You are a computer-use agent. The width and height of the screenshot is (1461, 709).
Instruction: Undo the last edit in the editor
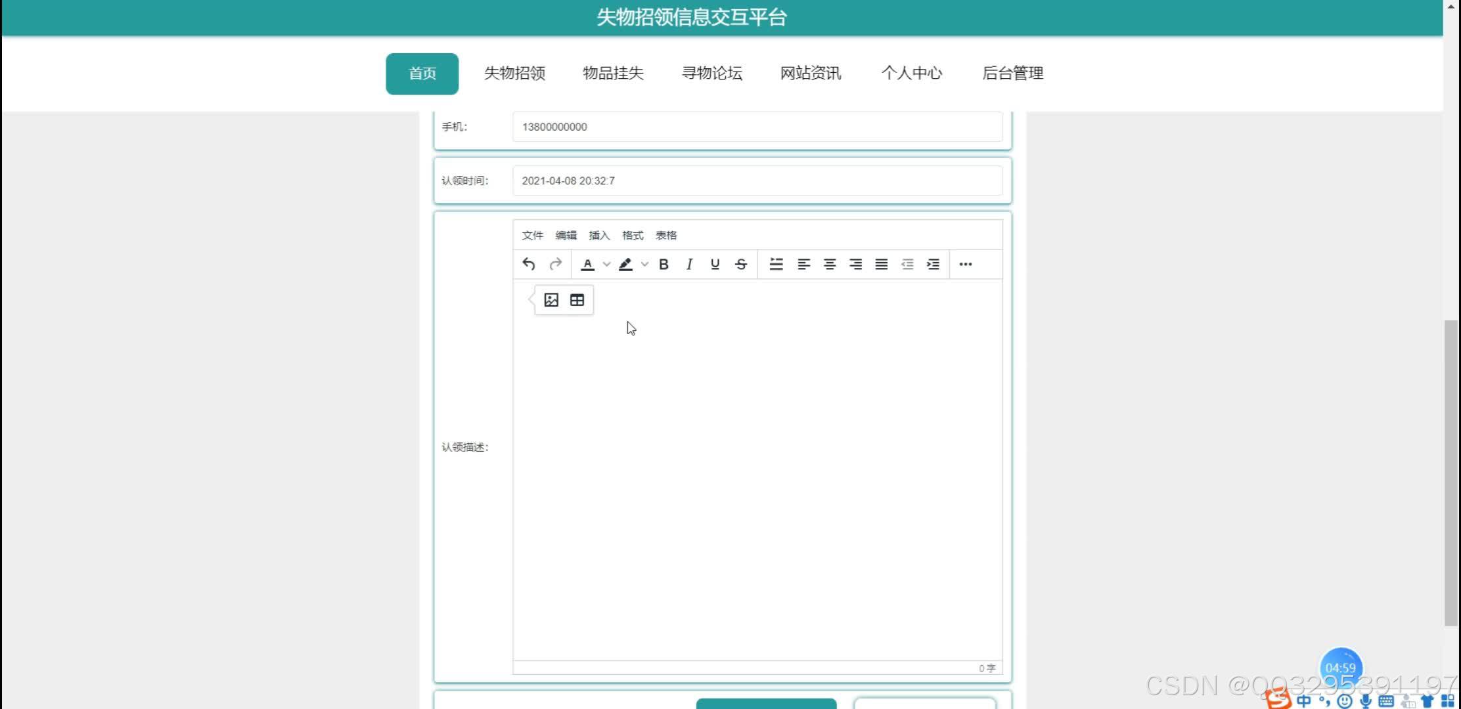click(529, 264)
